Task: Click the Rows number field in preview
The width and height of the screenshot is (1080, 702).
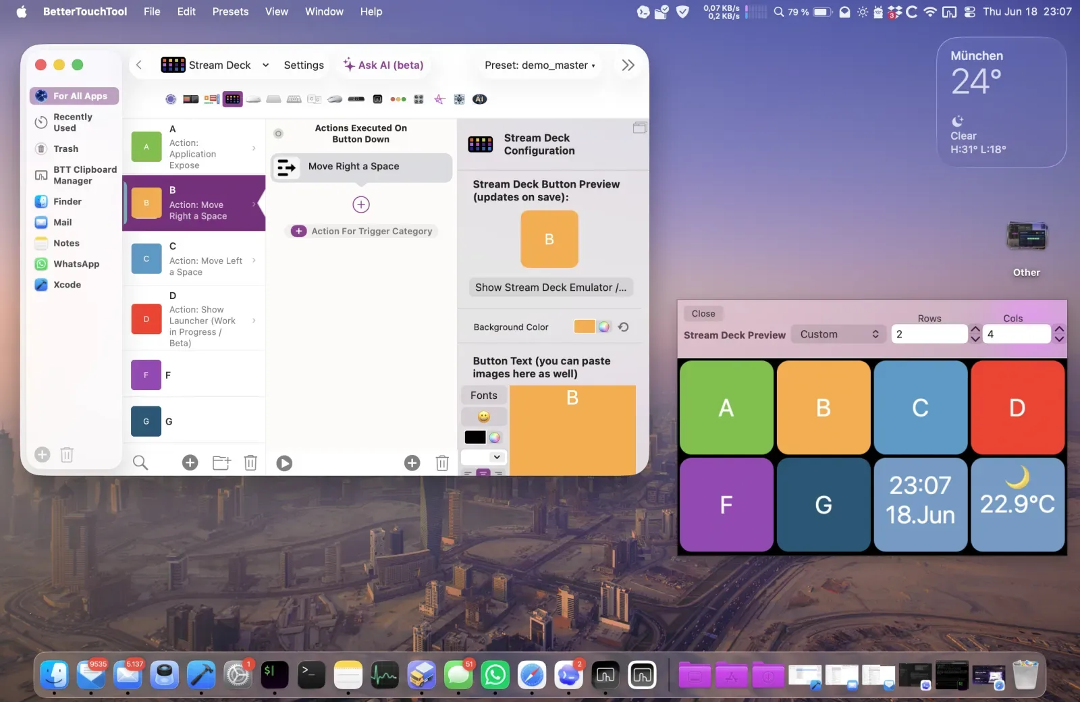Action: (x=929, y=334)
